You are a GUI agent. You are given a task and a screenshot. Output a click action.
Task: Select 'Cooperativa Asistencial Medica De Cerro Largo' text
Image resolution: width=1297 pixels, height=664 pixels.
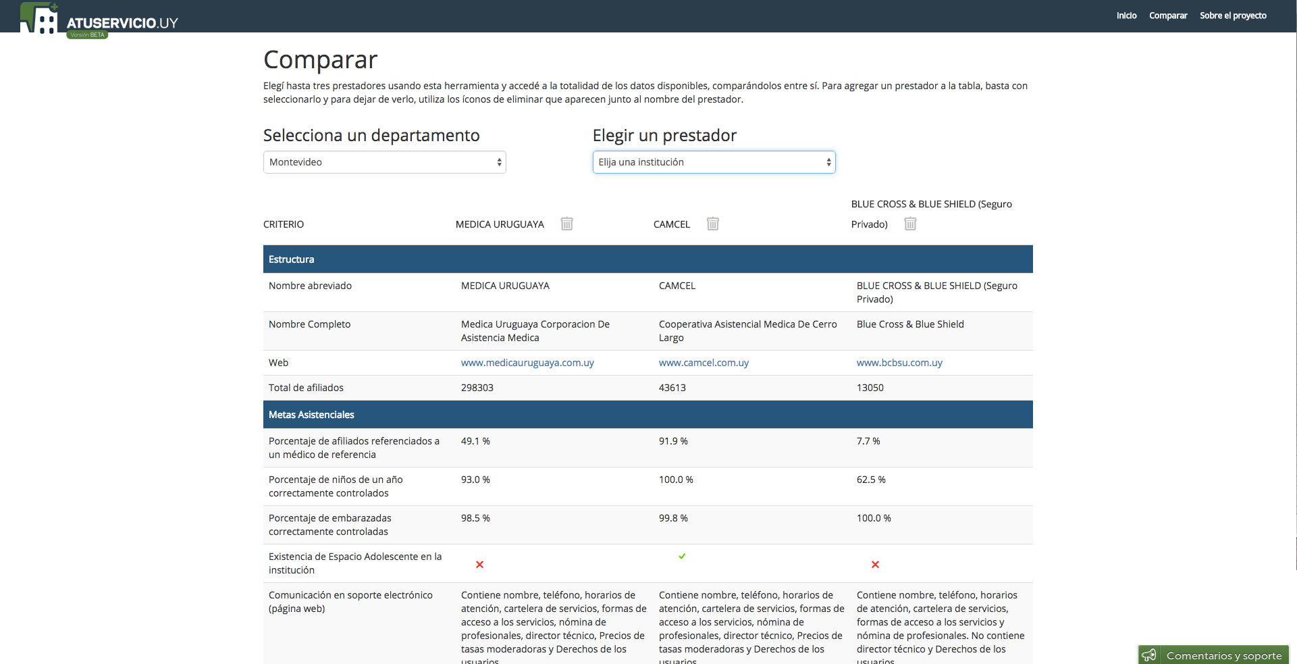(x=748, y=331)
